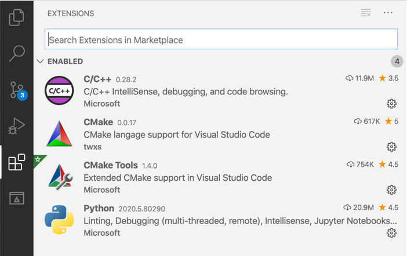The height and width of the screenshot is (256, 407).
Task: Clear extensions search results icon
Action: (x=366, y=13)
